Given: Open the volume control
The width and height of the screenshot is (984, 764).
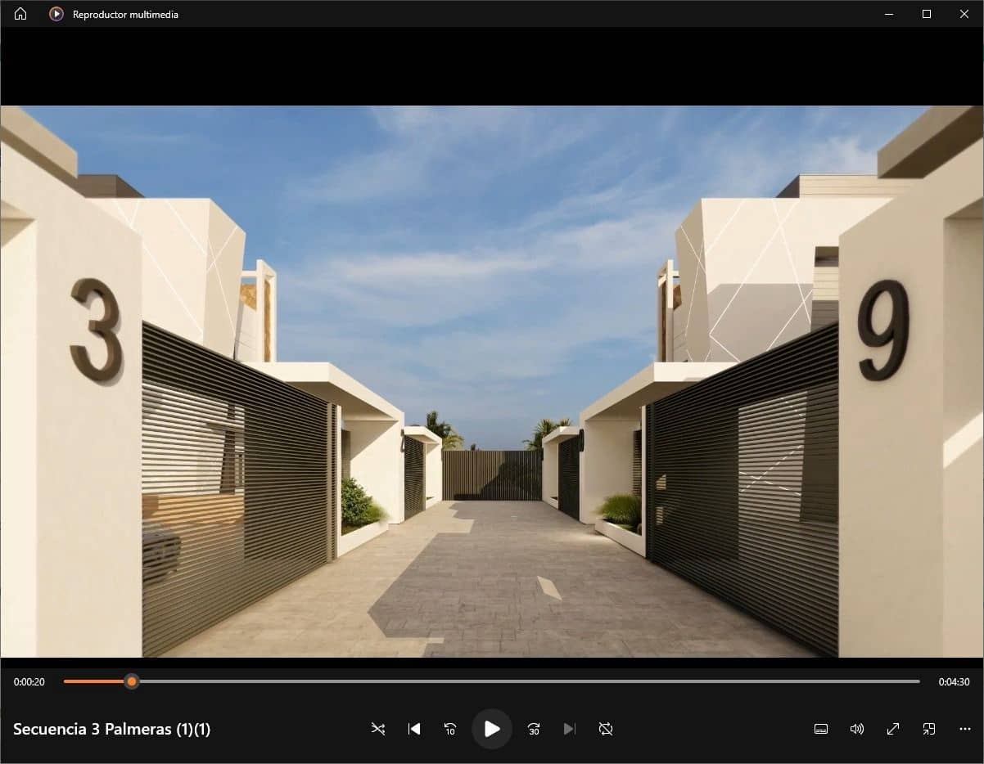Looking at the screenshot, I should click(856, 729).
